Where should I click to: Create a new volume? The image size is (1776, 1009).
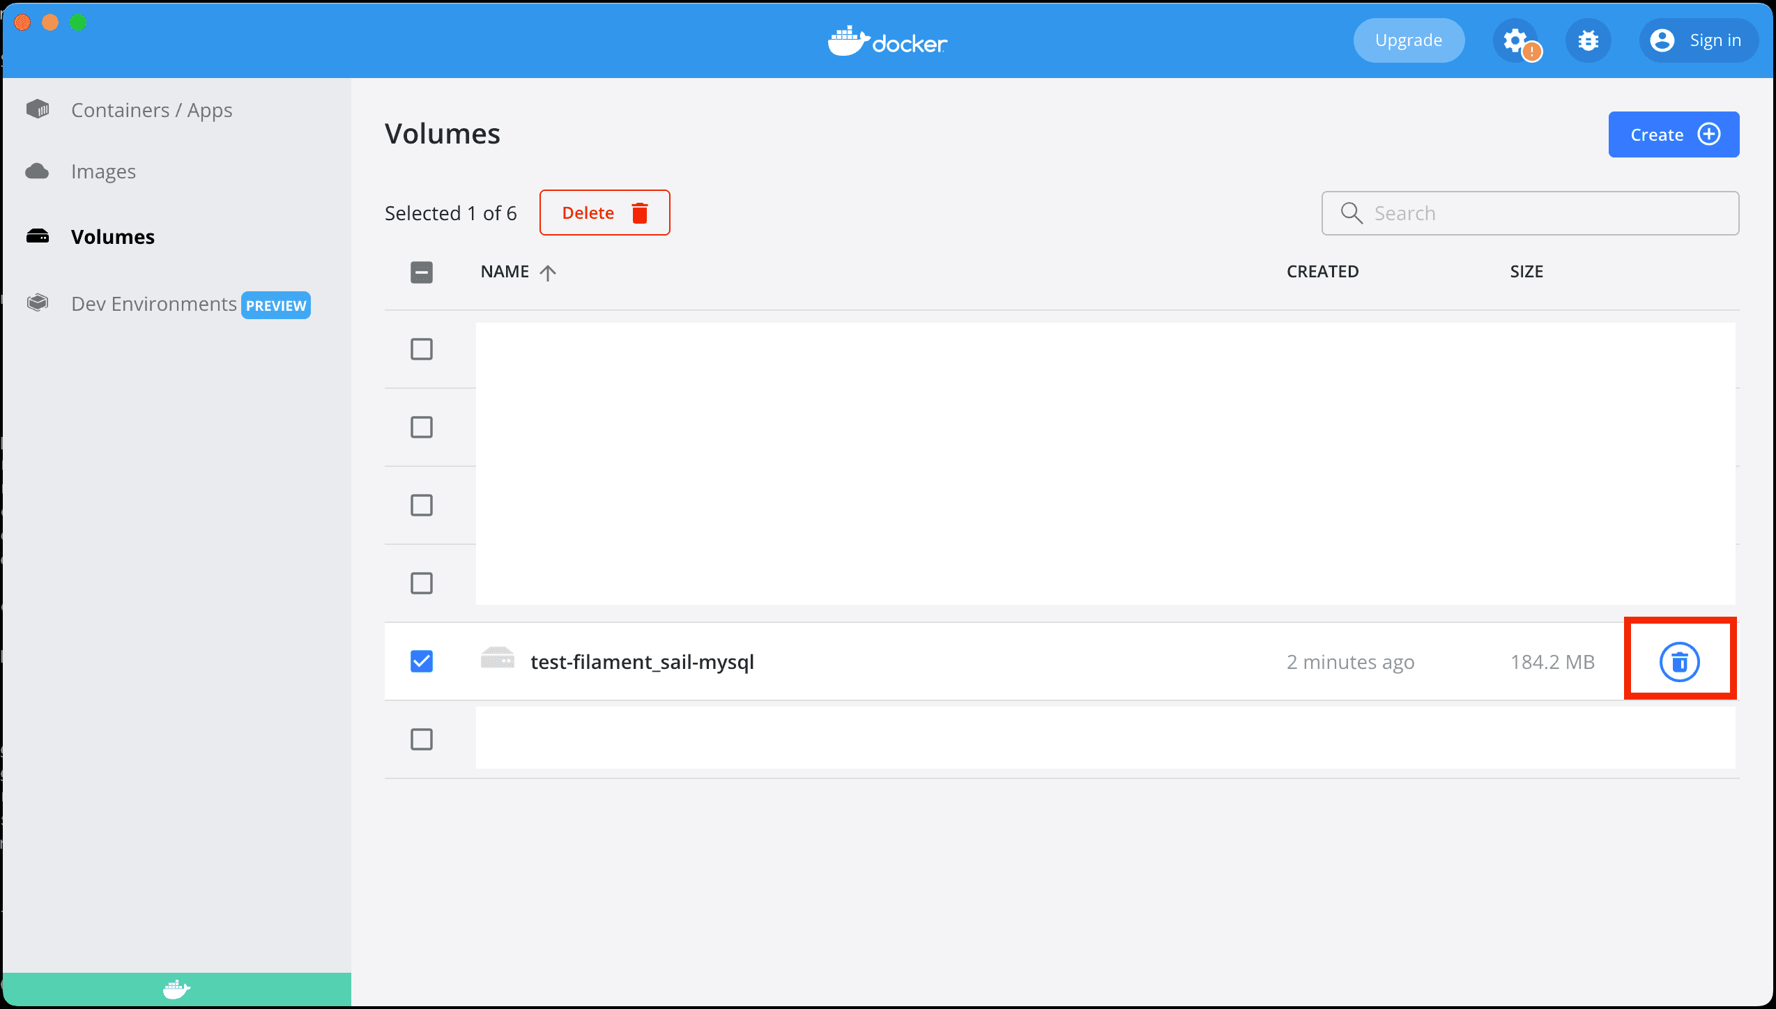[1674, 134]
